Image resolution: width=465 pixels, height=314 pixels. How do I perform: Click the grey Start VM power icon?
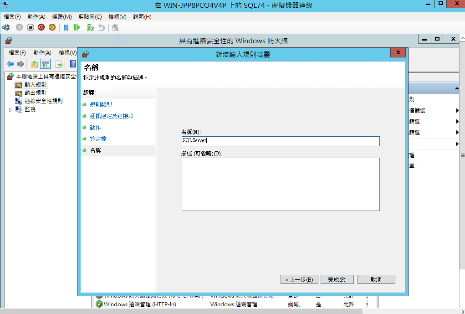[x=19, y=28]
